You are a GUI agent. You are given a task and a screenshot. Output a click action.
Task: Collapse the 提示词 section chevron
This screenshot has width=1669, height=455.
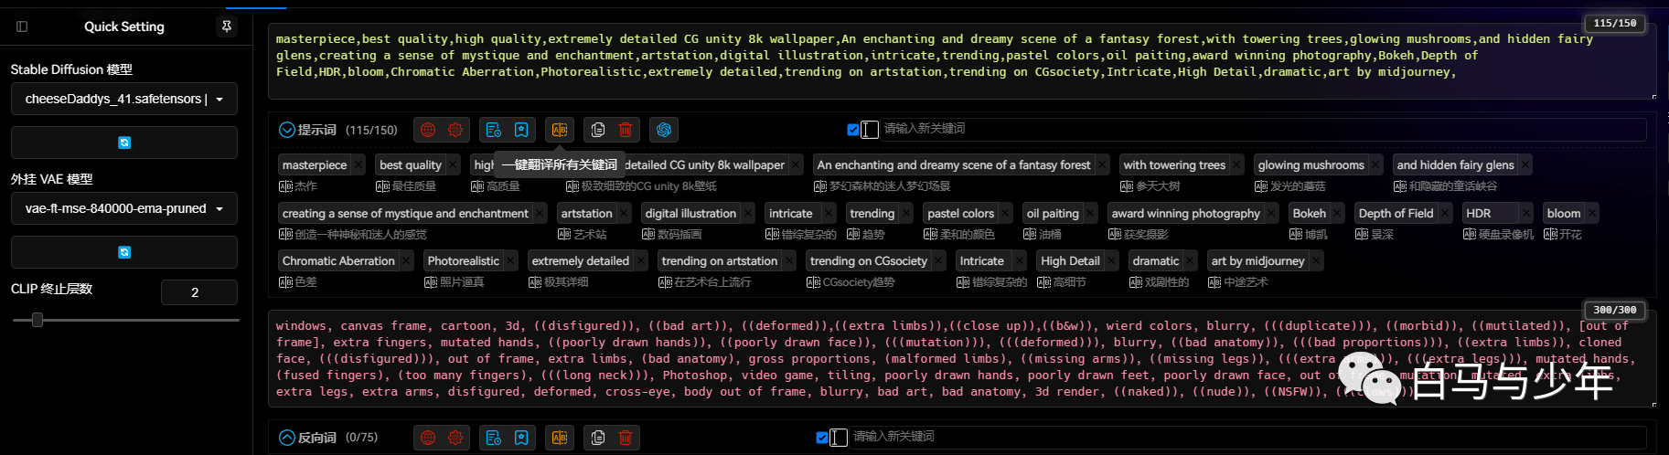(x=287, y=130)
